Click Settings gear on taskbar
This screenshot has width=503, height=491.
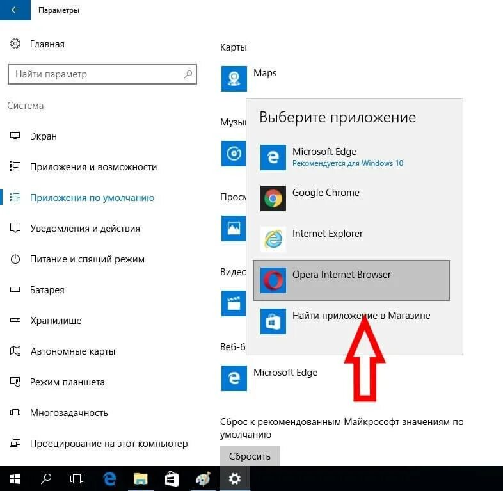coord(234,479)
